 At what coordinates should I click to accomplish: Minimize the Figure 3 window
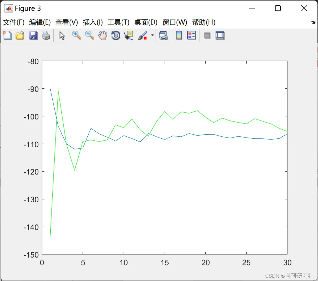pos(252,8)
